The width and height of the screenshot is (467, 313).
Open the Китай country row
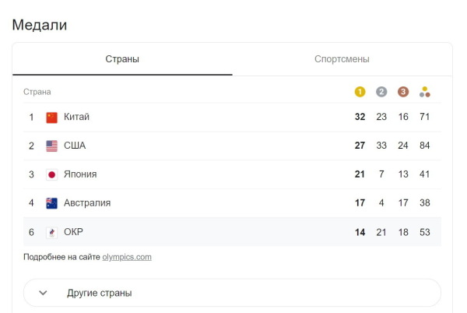pyautogui.click(x=232, y=117)
